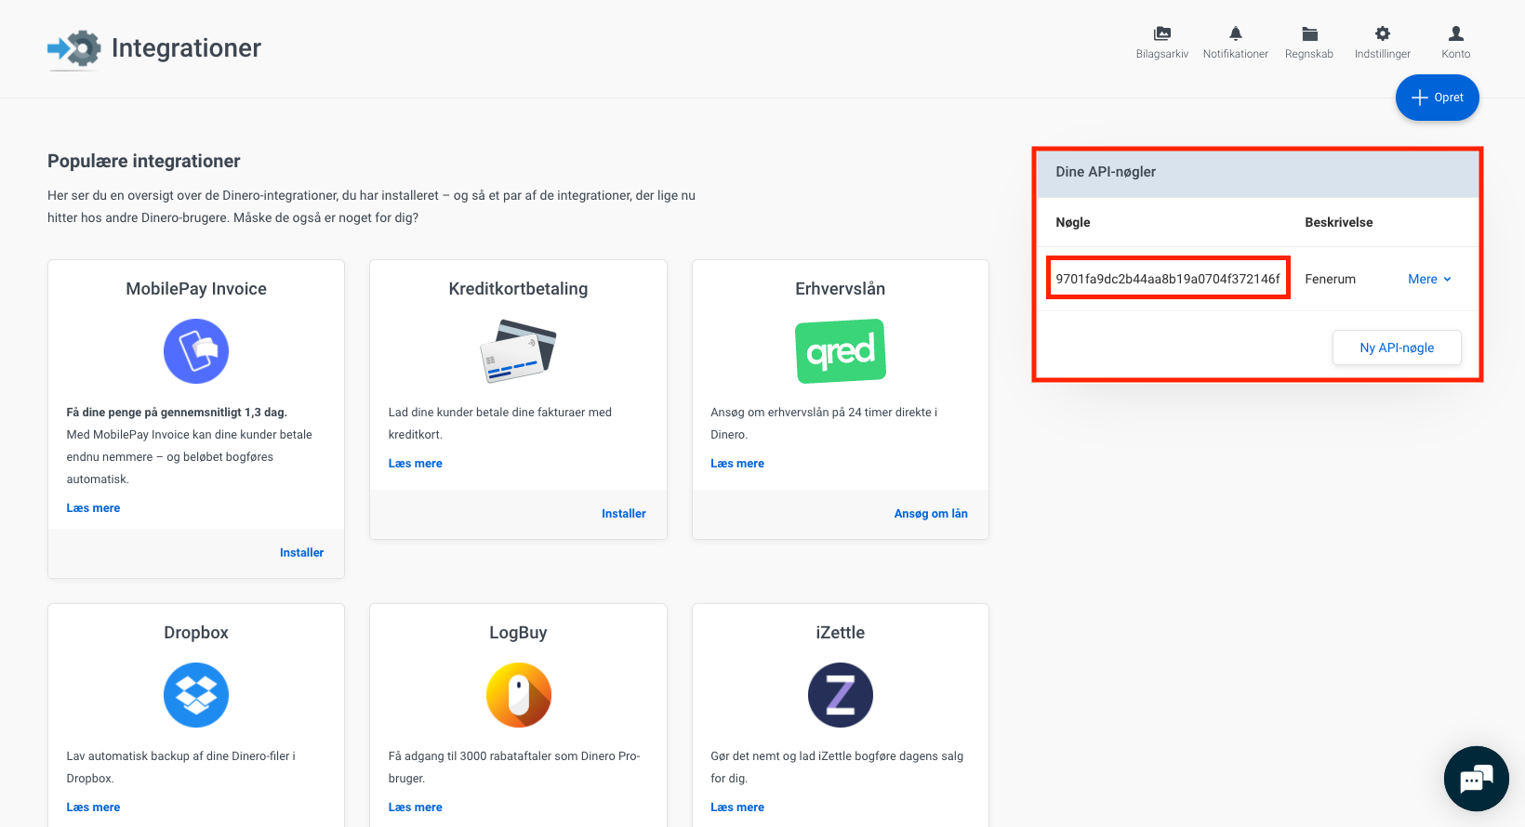Click the blue Opret button
The height and width of the screenshot is (827, 1525).
pos(1437,98)
